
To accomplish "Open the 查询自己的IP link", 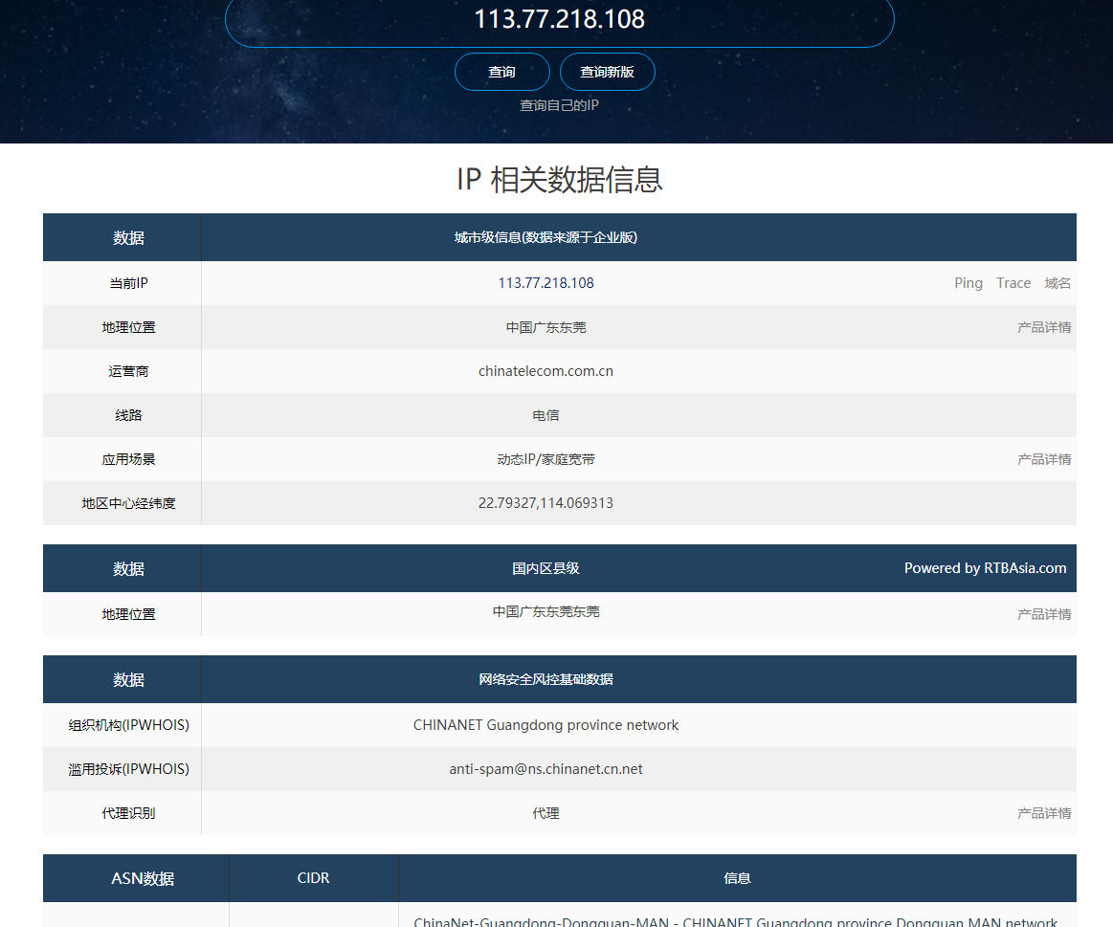I will point(559,105).
